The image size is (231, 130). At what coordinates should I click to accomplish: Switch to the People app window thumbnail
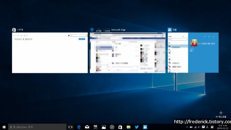pos(193,53)
